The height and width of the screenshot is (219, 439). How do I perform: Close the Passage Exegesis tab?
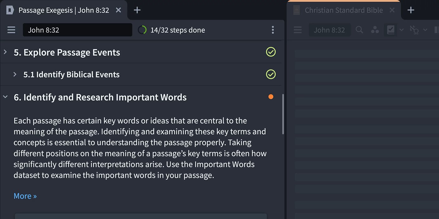click(118, 10)
